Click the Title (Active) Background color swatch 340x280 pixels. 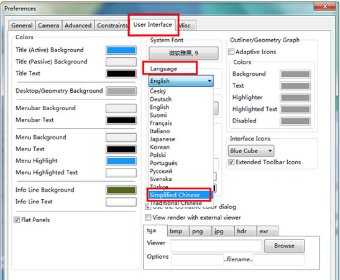point(121,50)
